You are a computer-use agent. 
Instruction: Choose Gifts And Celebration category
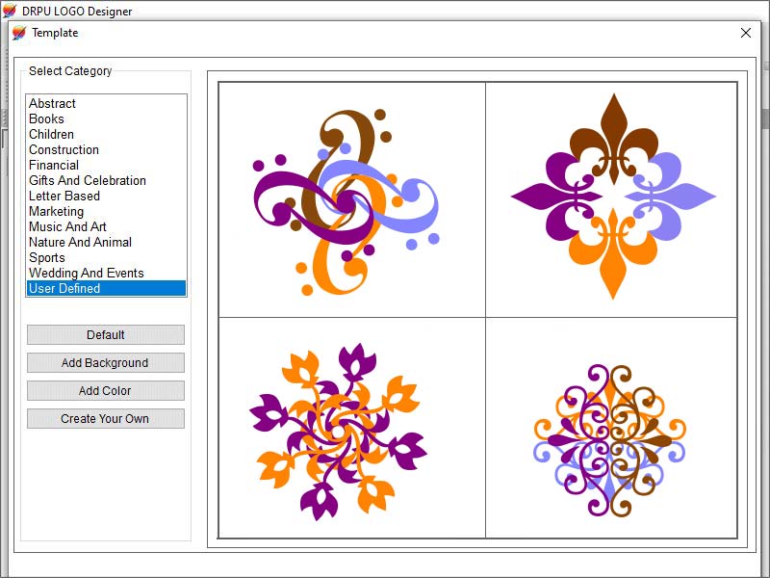pos(88,181)
